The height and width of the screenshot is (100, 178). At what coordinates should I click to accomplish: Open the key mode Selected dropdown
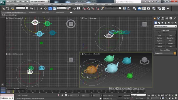138,95
